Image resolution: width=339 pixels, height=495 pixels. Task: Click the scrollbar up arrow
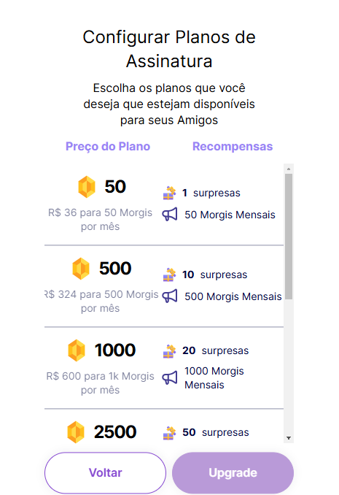point(289,169)
